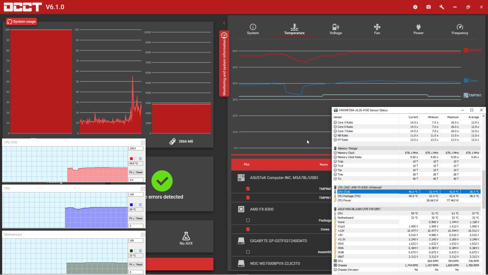Select CPU (Tctl) row in HWiNFO64
The height and width of the screenshot is (275, 488).
click(x=407, y=192)
